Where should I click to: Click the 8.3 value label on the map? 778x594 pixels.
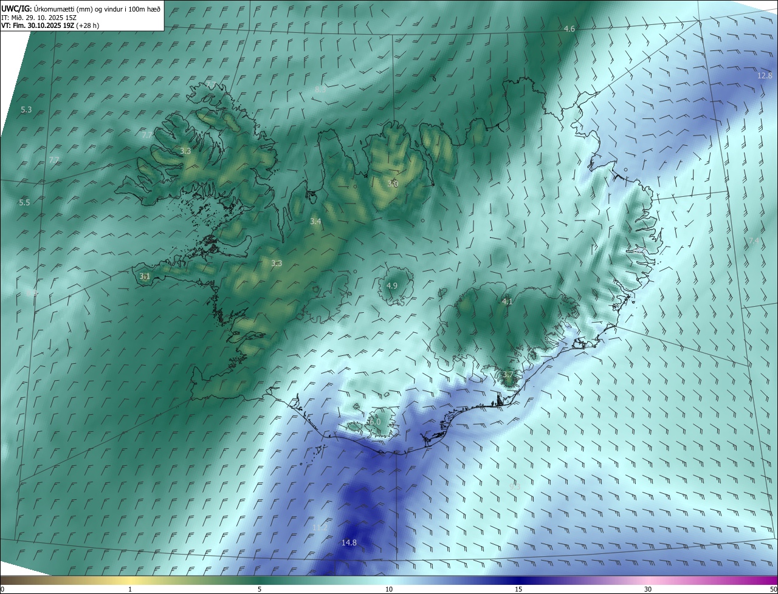tap(320, 90)
